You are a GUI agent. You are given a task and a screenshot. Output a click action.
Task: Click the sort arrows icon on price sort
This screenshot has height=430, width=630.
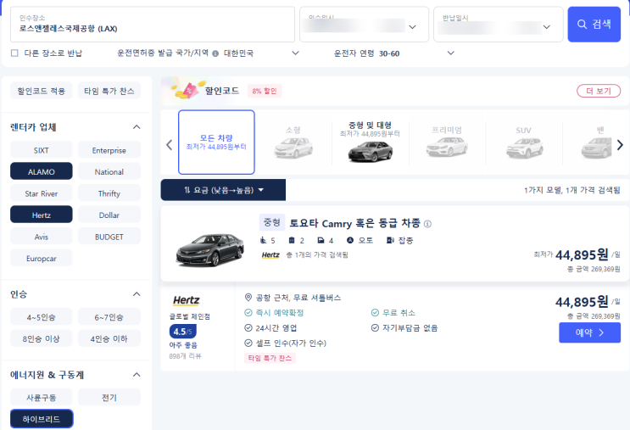click(x=187, y=190)
